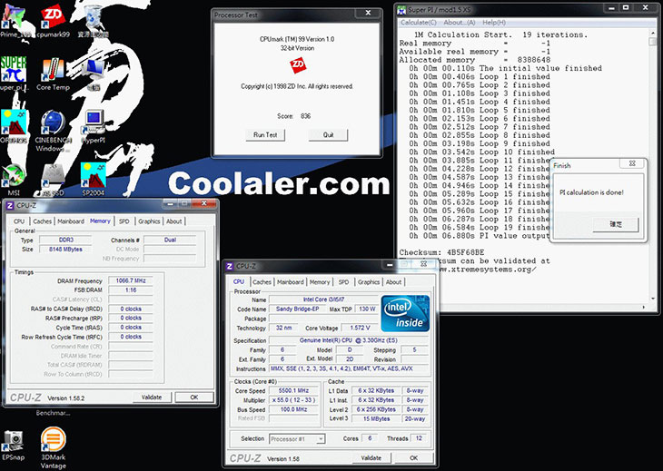Open About tab in memory CPU-Z window
Screen dimensions: 663x471
point(173,221)
